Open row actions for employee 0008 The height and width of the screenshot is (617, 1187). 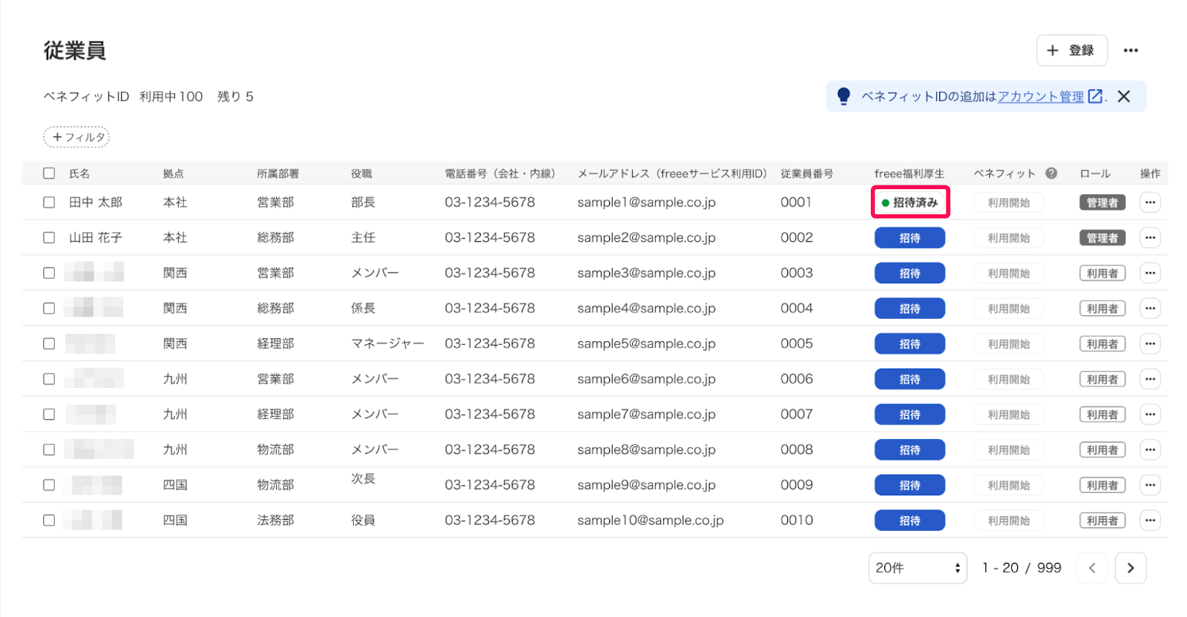pos(1150,450)
